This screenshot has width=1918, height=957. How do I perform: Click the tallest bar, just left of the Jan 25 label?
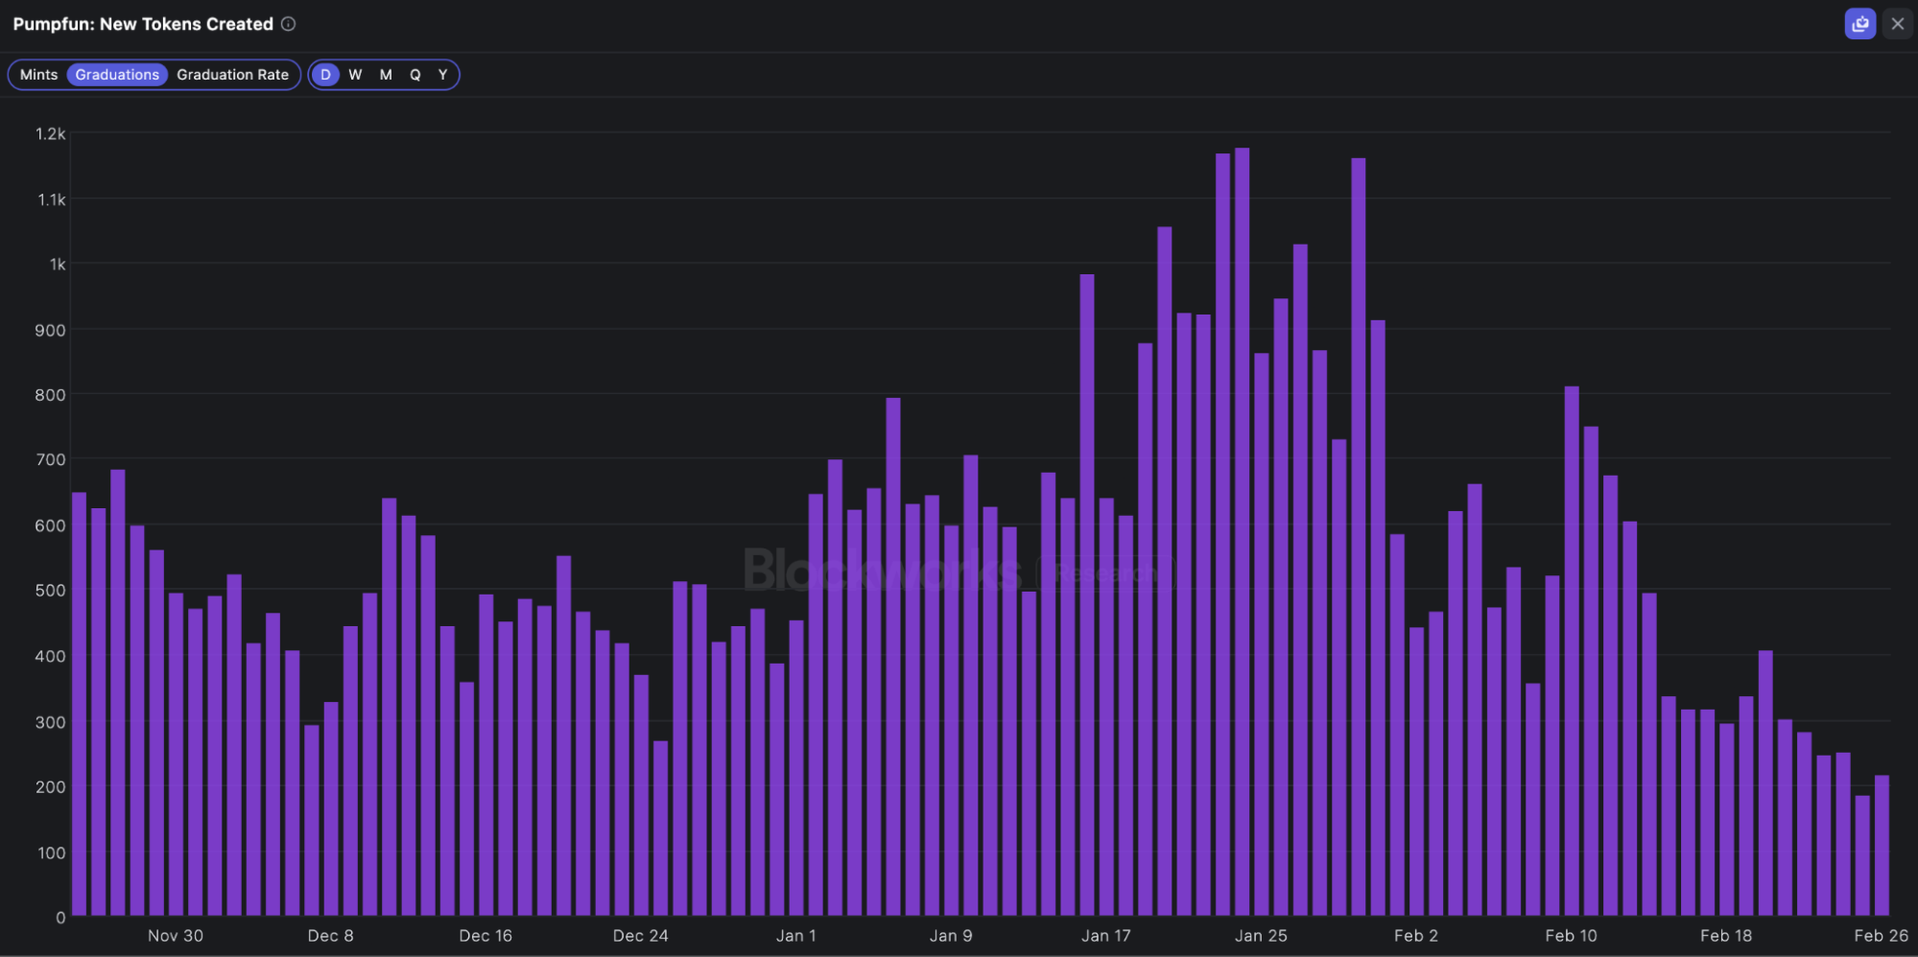(1242, 532)
